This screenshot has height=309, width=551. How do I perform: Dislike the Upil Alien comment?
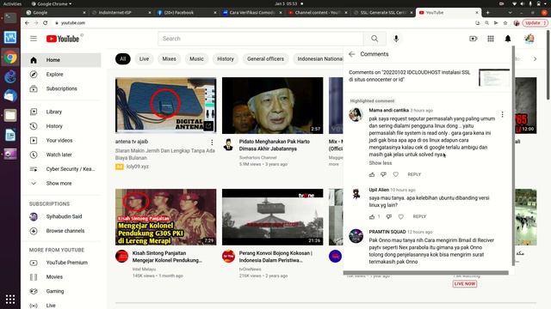pyautogui.click(x=388, y=216)
